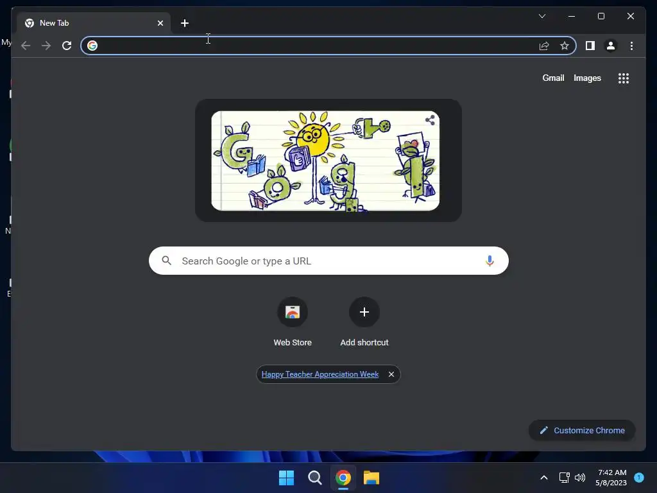
Task: Click the Search Google or type a URL box
Action: coord(328,261)
